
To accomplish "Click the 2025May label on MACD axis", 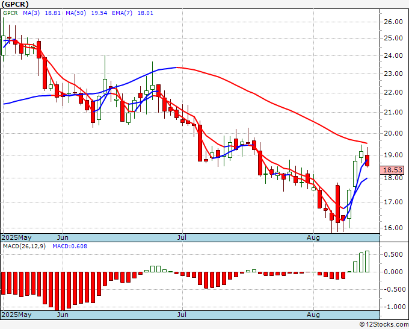I will click(x=16, y=315).
